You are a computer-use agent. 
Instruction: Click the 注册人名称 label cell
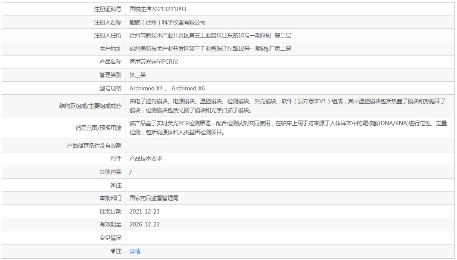click(x=64, y=22)
